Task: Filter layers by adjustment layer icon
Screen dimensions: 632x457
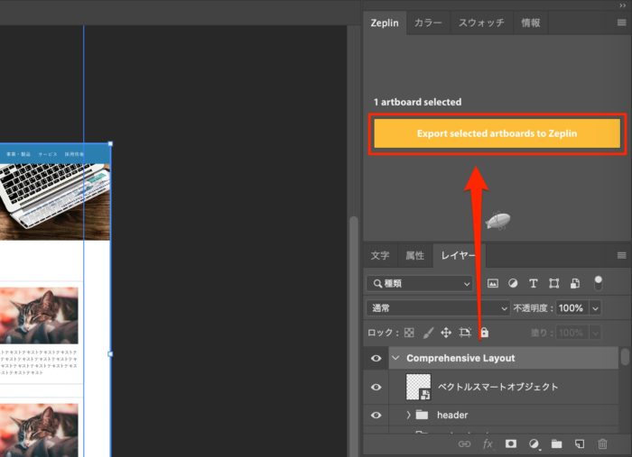Action: [513, 283]
